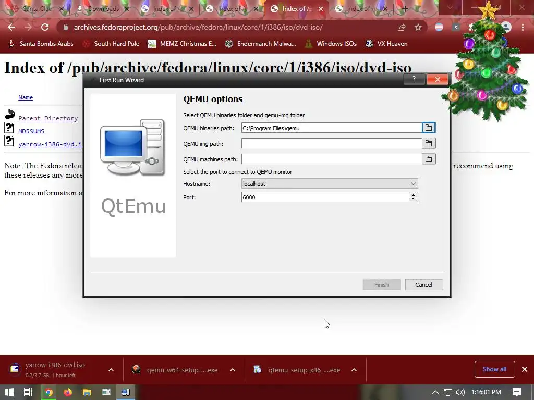
Task: Click the QEMU machines path input field
Action: point(331,159)
